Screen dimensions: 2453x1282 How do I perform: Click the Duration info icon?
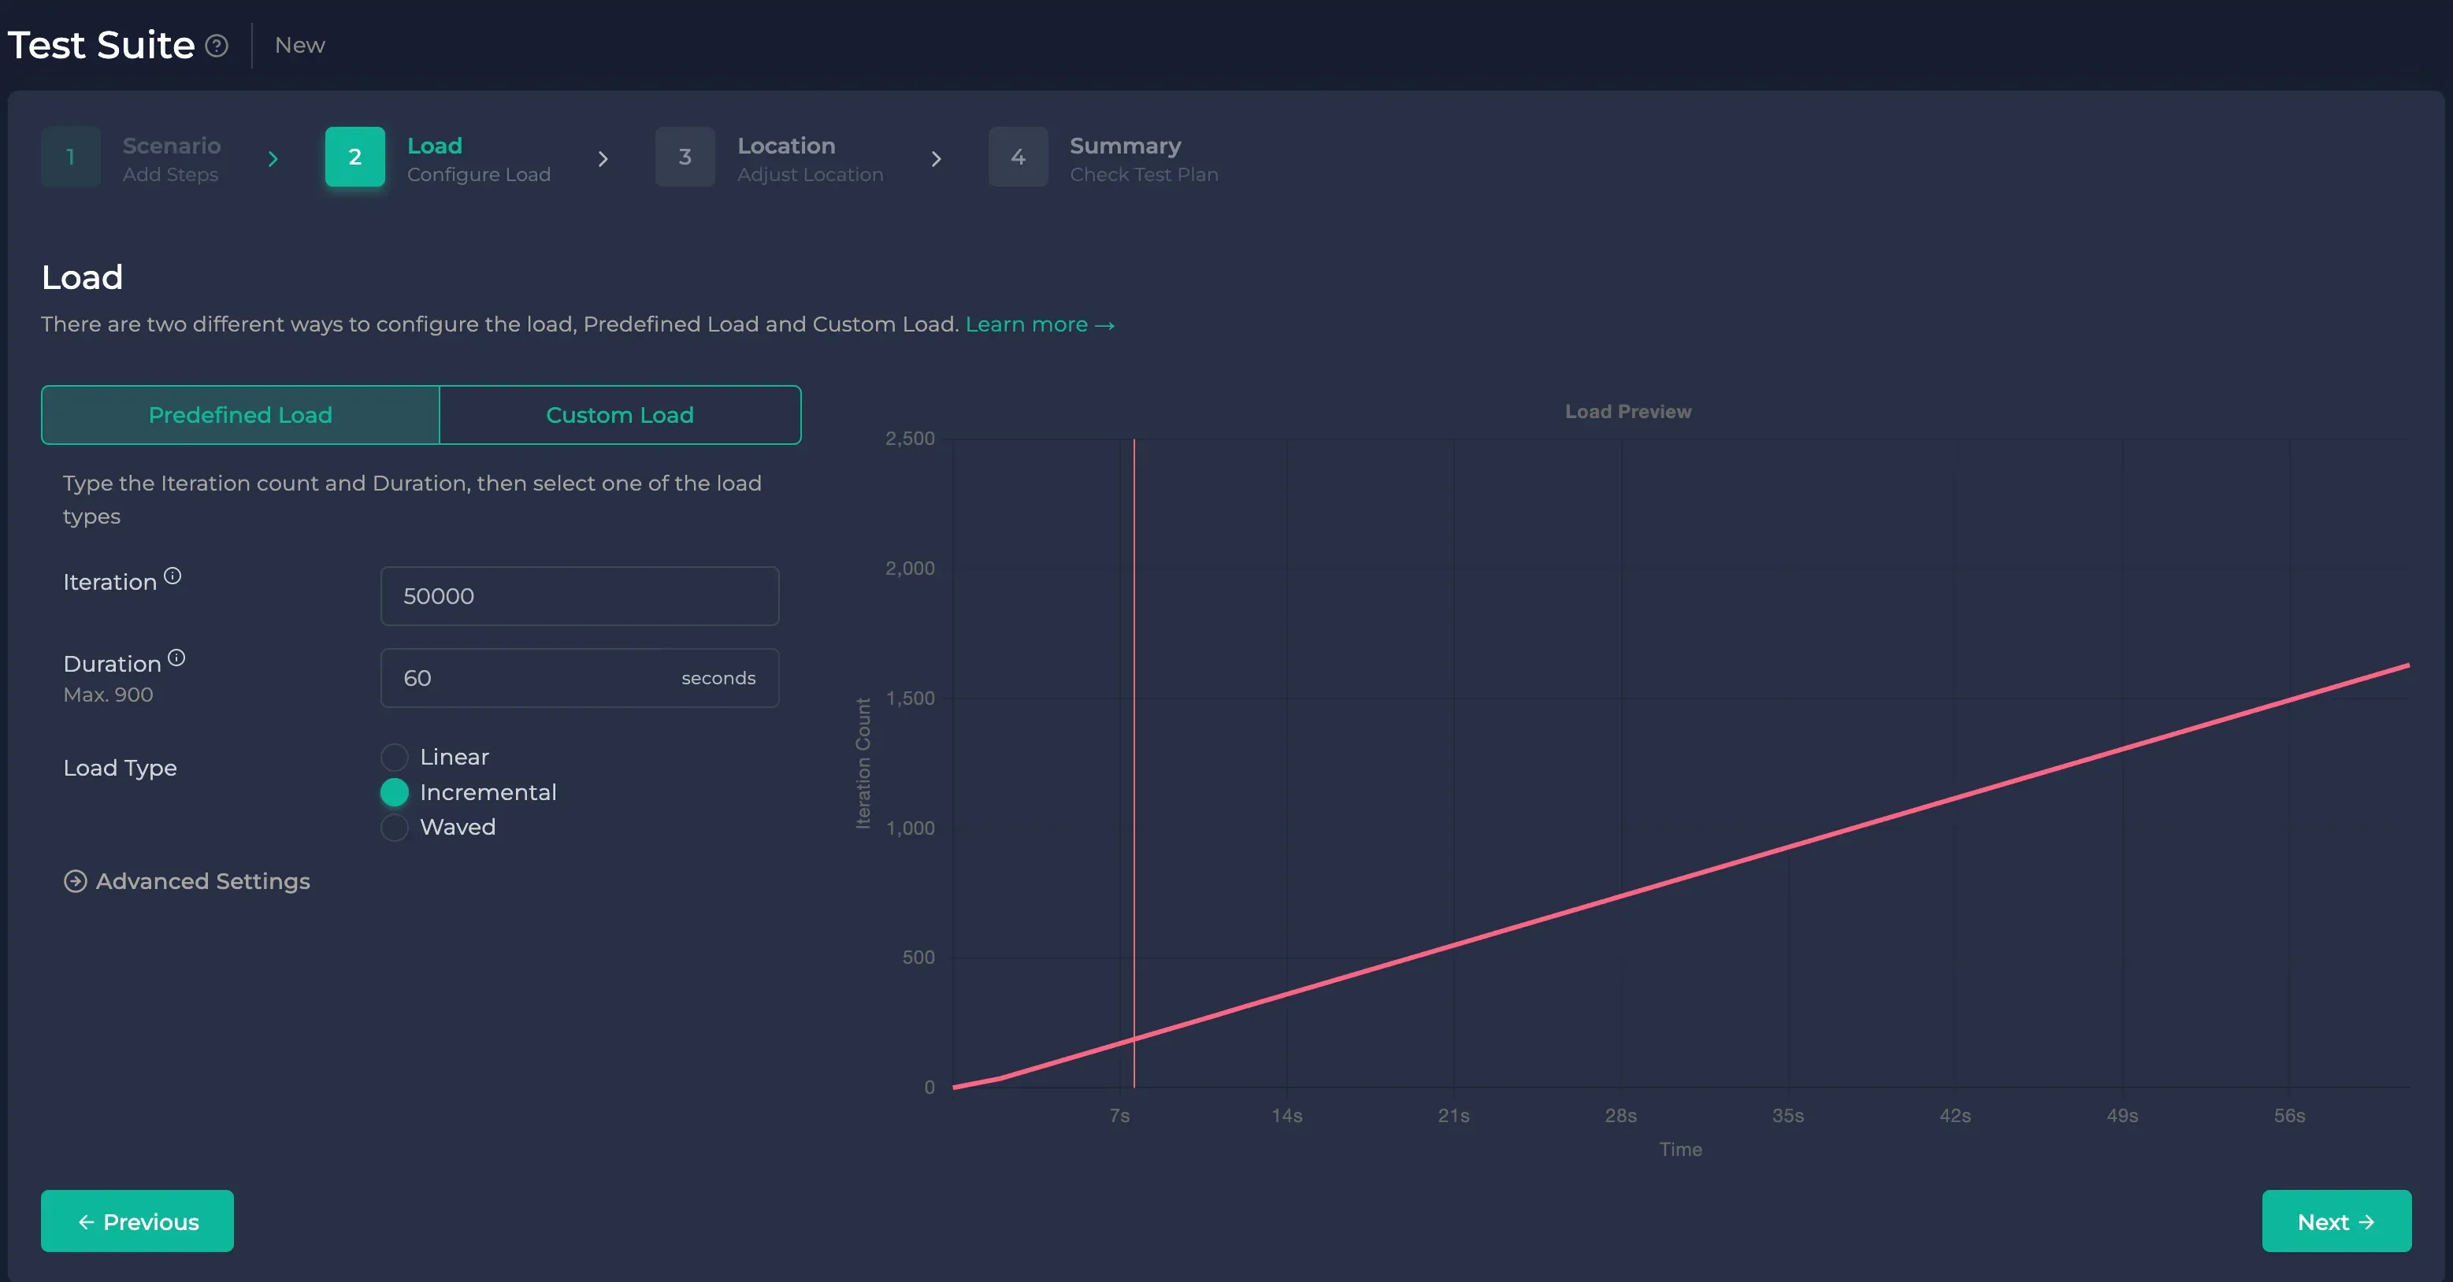coord(178,656)
